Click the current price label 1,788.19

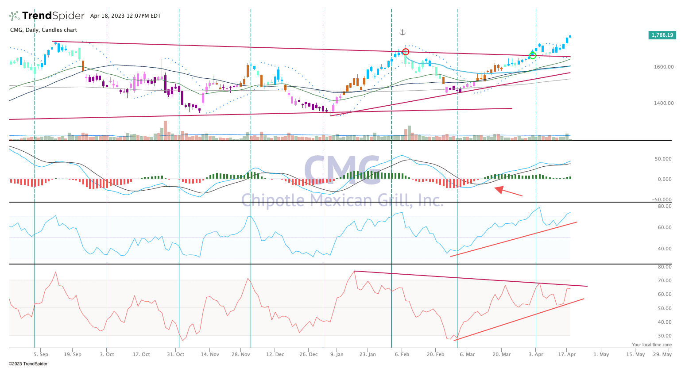tap(662, 35)
